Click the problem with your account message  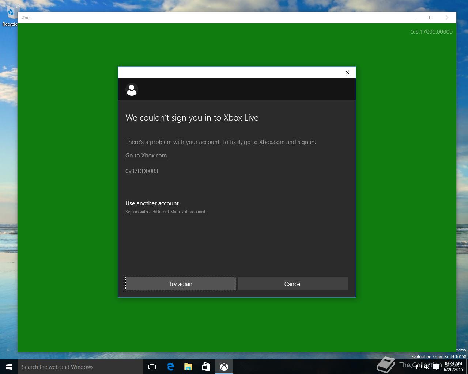(220, 142)
